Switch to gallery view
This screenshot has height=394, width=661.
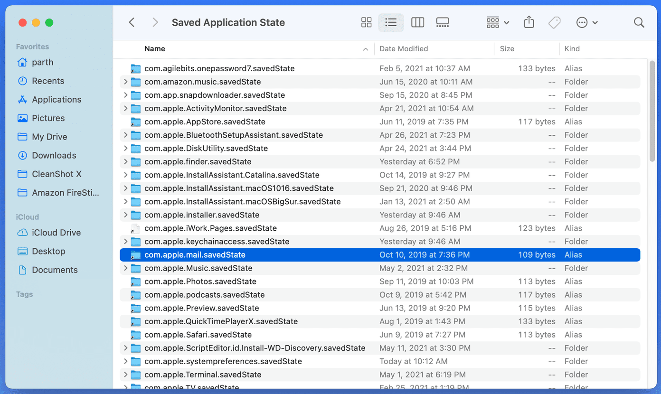pos(443,22)
